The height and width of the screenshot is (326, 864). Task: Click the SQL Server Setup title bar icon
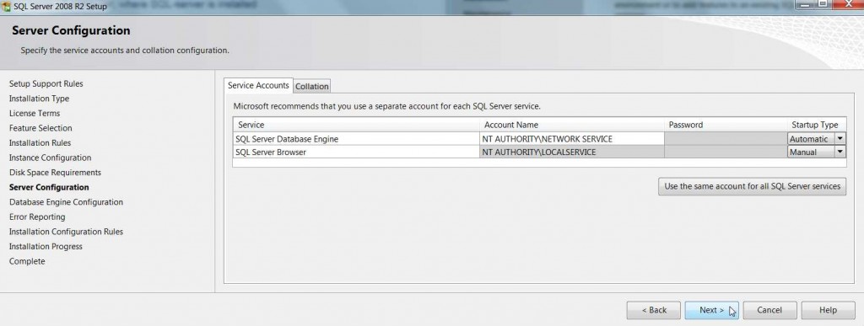[x=6, y=7]
